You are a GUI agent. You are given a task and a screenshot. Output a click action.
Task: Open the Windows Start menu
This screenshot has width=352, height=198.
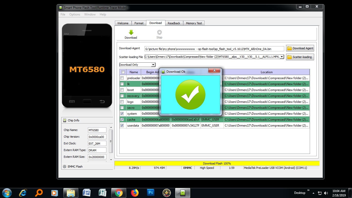[x=6, y=193]
